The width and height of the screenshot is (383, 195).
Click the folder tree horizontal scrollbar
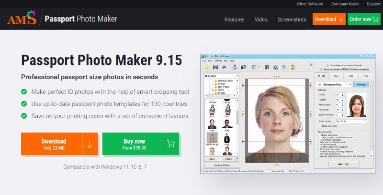click(x=220, y=96)
